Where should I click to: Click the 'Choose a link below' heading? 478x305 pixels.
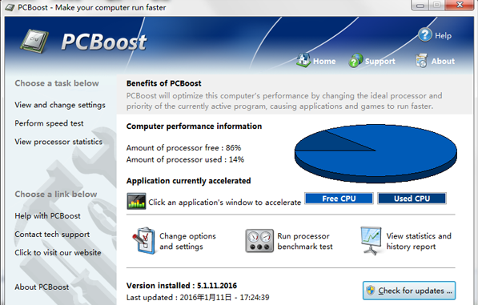click(56, 194)
